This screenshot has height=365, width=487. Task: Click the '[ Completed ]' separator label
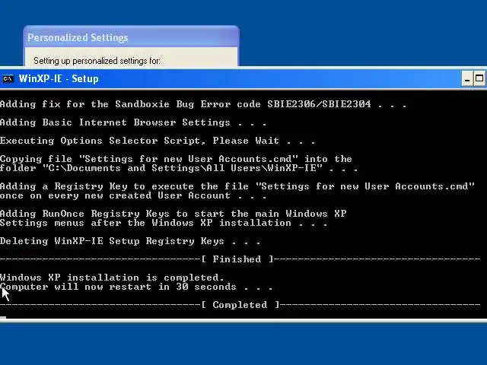tap(240, 305)
